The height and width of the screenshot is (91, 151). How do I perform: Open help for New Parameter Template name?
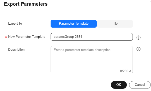pos(138,38)
